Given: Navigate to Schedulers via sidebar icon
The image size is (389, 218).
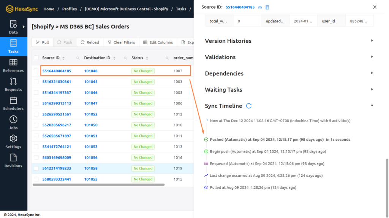Looking at the screenshot, I should click(x=13, y=103).
